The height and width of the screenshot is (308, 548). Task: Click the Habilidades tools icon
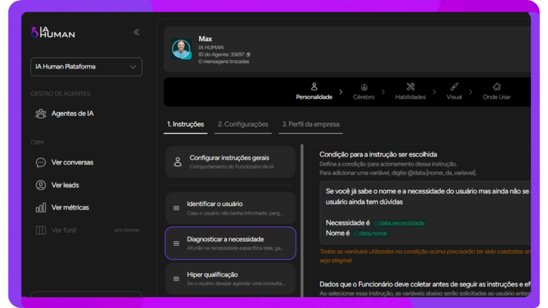410,87
